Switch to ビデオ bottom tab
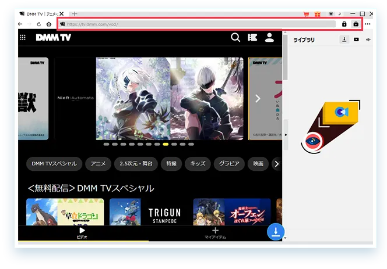The image size is (387, 269). coord(82,233)
